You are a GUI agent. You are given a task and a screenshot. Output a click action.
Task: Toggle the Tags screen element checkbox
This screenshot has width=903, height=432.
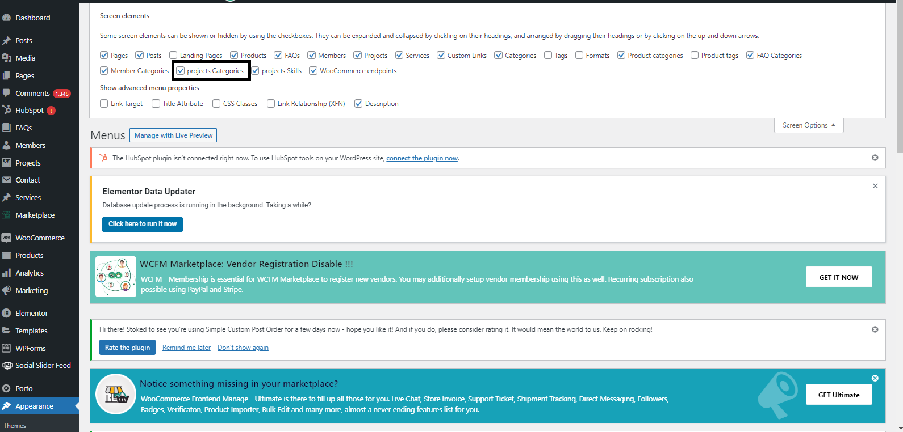click(548, 55)
